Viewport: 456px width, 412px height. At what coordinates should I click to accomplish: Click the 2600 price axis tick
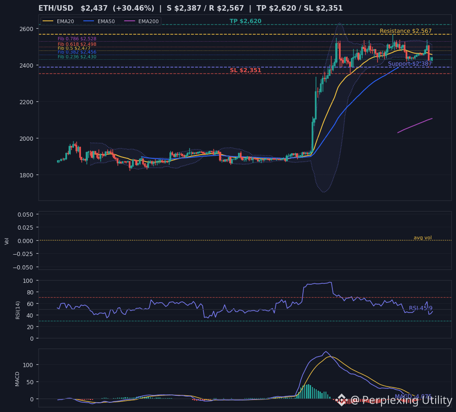point(26,29)
